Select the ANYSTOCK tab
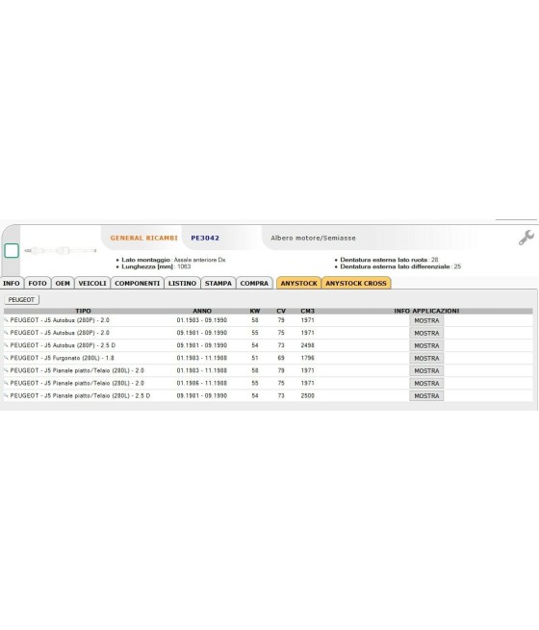 (298, 283)
